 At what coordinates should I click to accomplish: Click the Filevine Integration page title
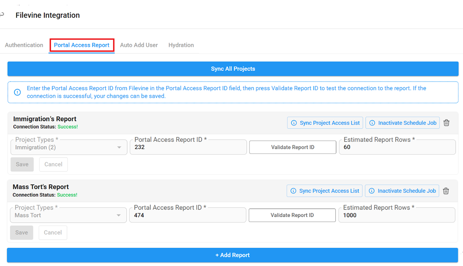pos(47,15)
